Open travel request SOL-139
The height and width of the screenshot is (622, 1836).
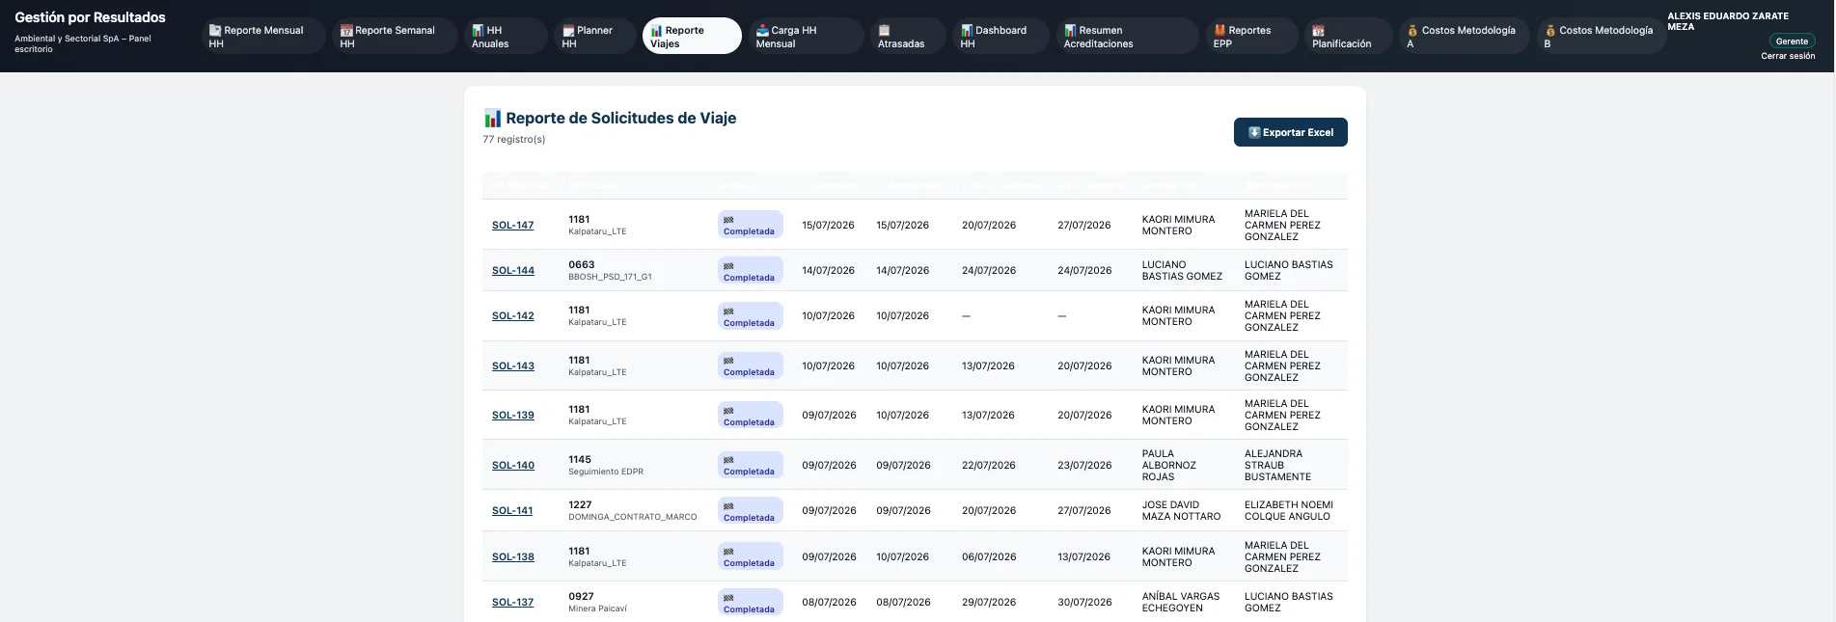click(512, 415)
